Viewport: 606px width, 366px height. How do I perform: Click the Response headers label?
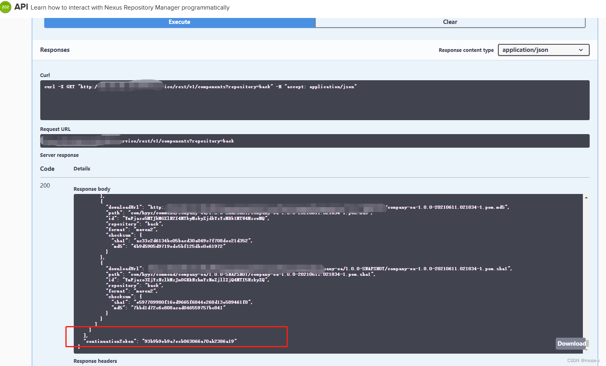tap(95, 361)
